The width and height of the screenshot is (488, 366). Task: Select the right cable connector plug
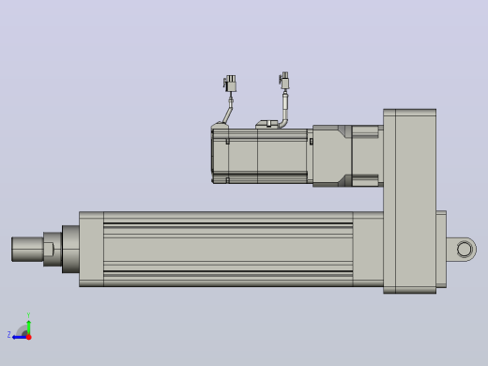284,81
